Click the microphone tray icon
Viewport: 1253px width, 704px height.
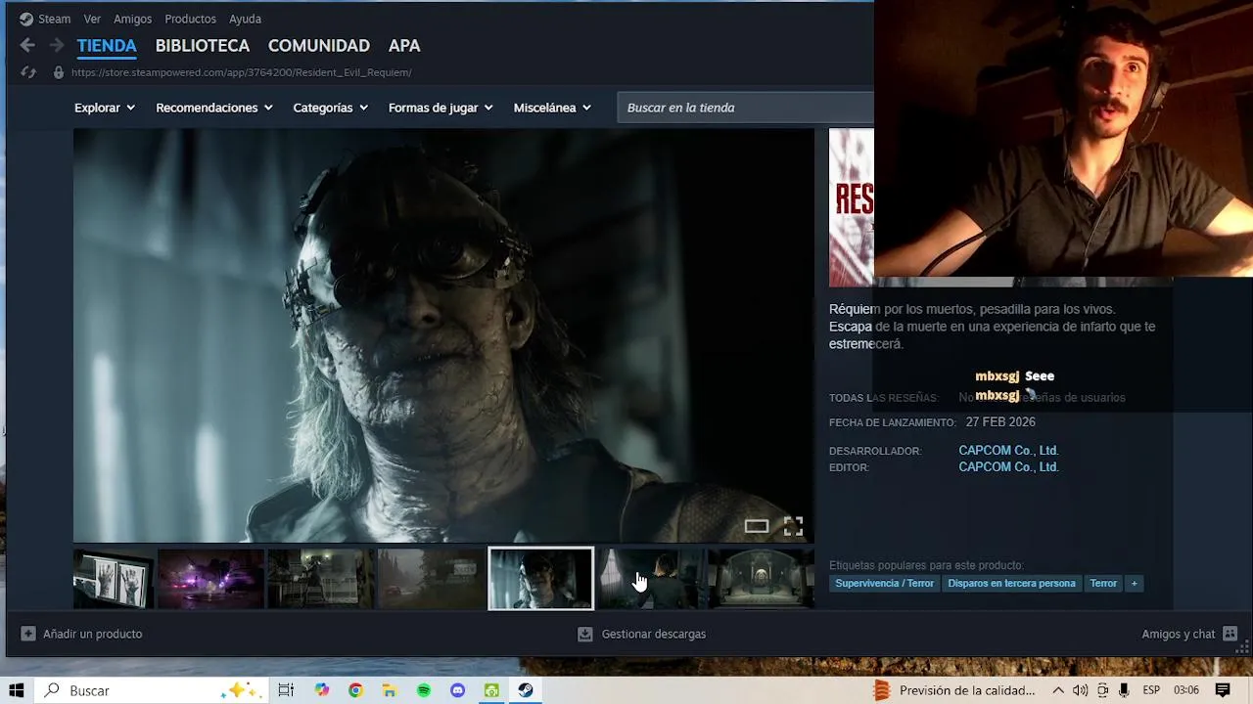pos(1124,690)
